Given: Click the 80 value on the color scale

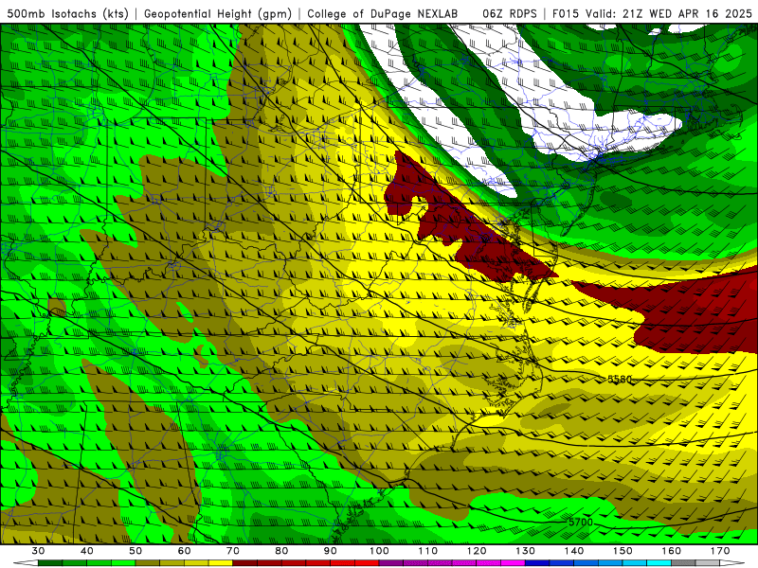Looking at the screenshot, I should coord(281,551).
